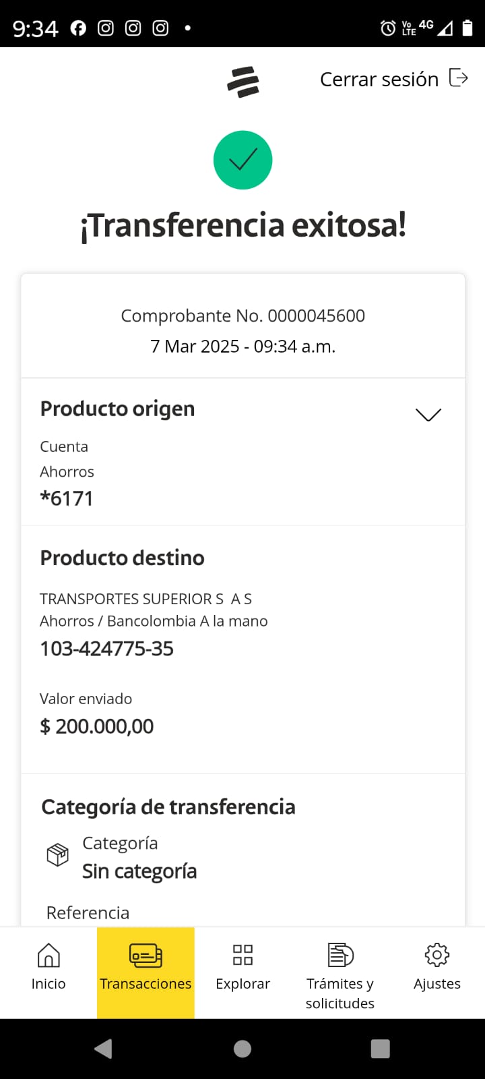
Task: Tap the Android recent apps square
Action: (380, 1049)
